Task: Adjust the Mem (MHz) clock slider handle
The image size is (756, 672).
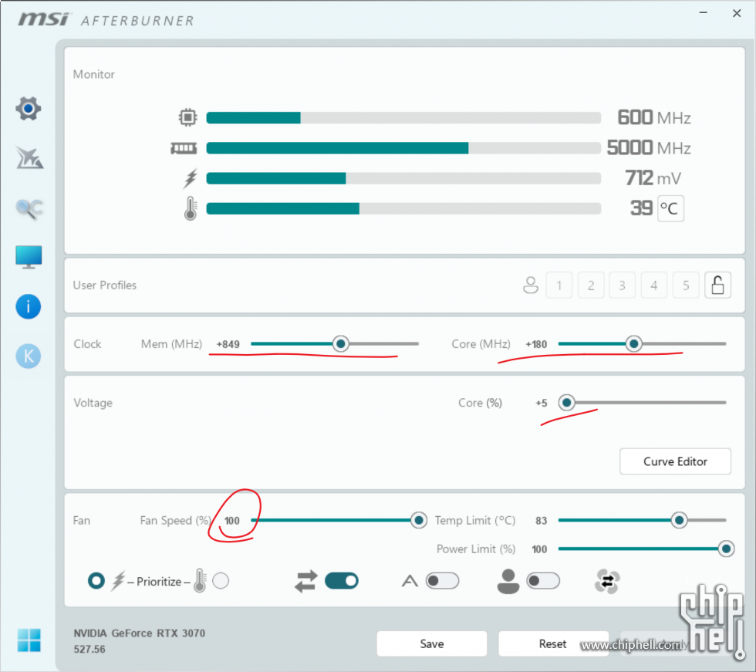Action: pyautogui.click(x=340, y=343)
